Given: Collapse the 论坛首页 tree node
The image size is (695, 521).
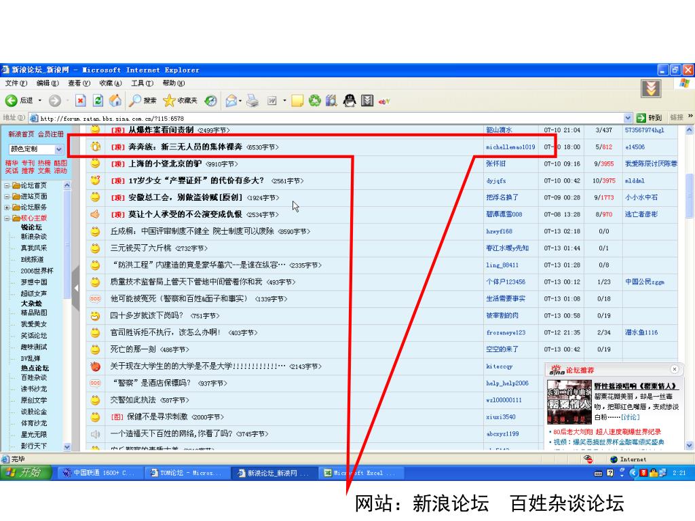Looking at the screenshot, I should 7,186.
